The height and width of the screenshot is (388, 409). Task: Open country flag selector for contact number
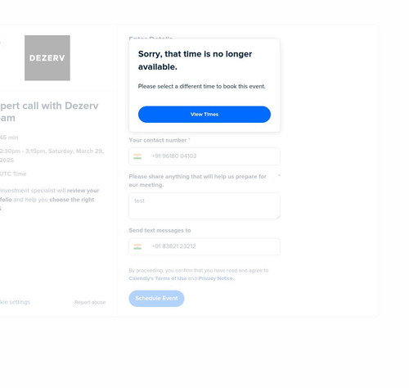pyautogui.click(x=137, y=156)
